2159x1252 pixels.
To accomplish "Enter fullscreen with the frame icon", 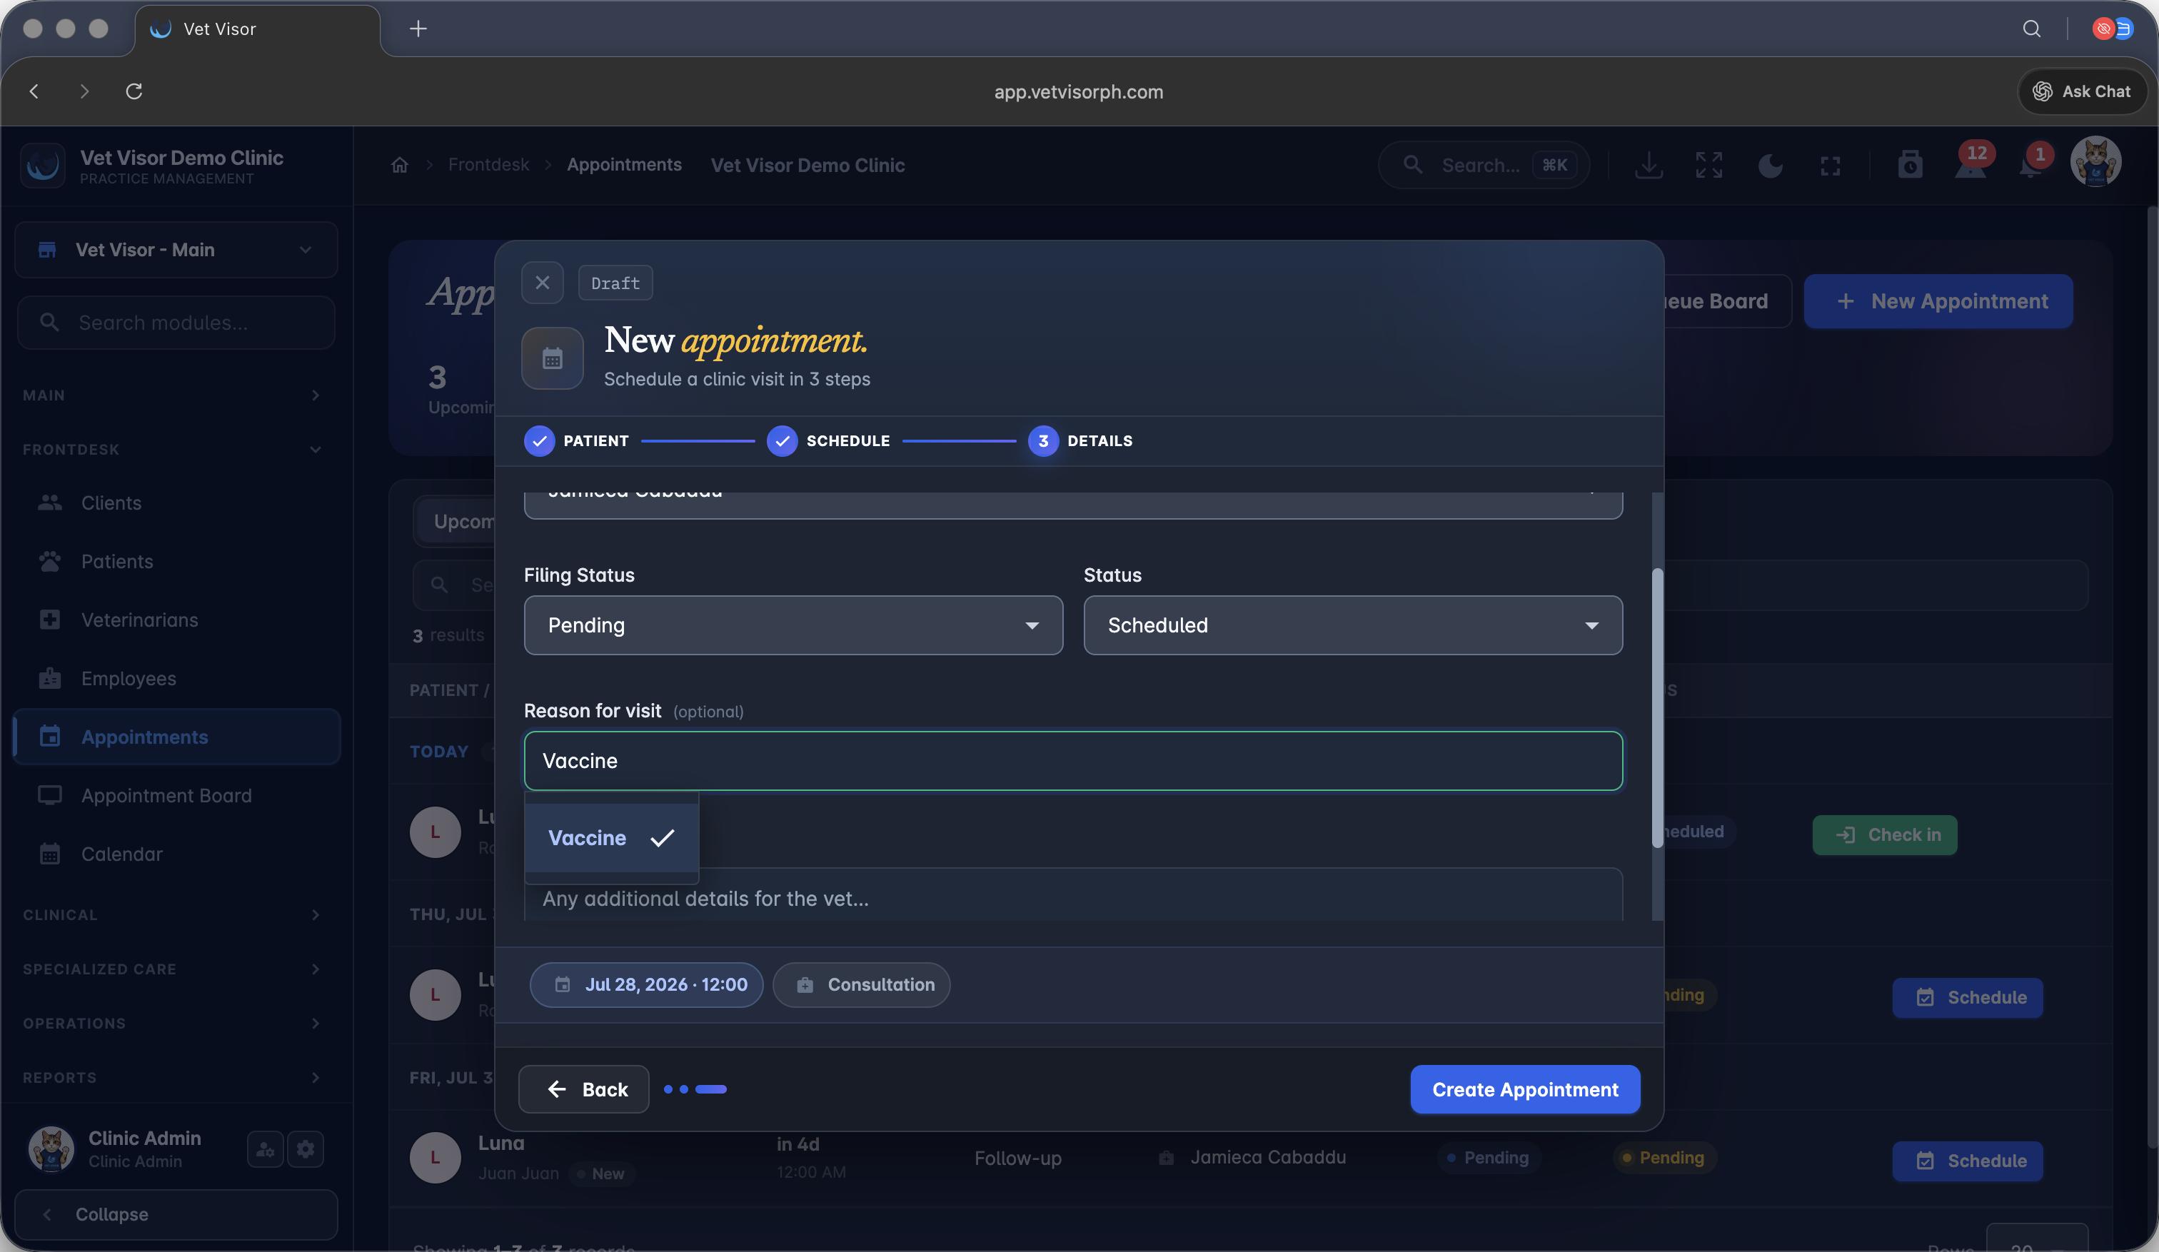I will [1831, 166].
